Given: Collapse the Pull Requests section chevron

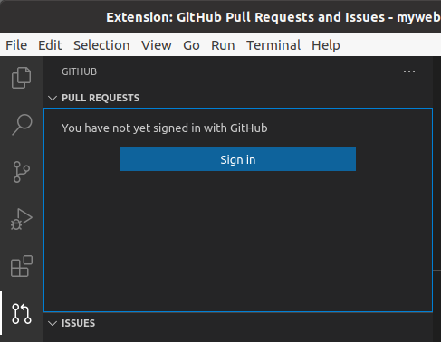Looking at the screenshot, I should click(x=53, y=98).
